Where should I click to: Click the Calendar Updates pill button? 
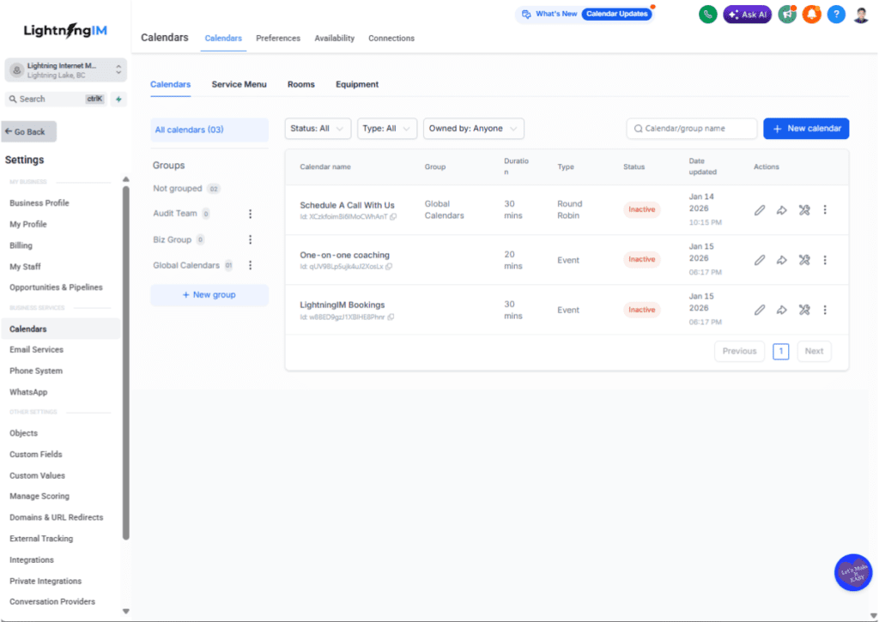tap(616, 14)
